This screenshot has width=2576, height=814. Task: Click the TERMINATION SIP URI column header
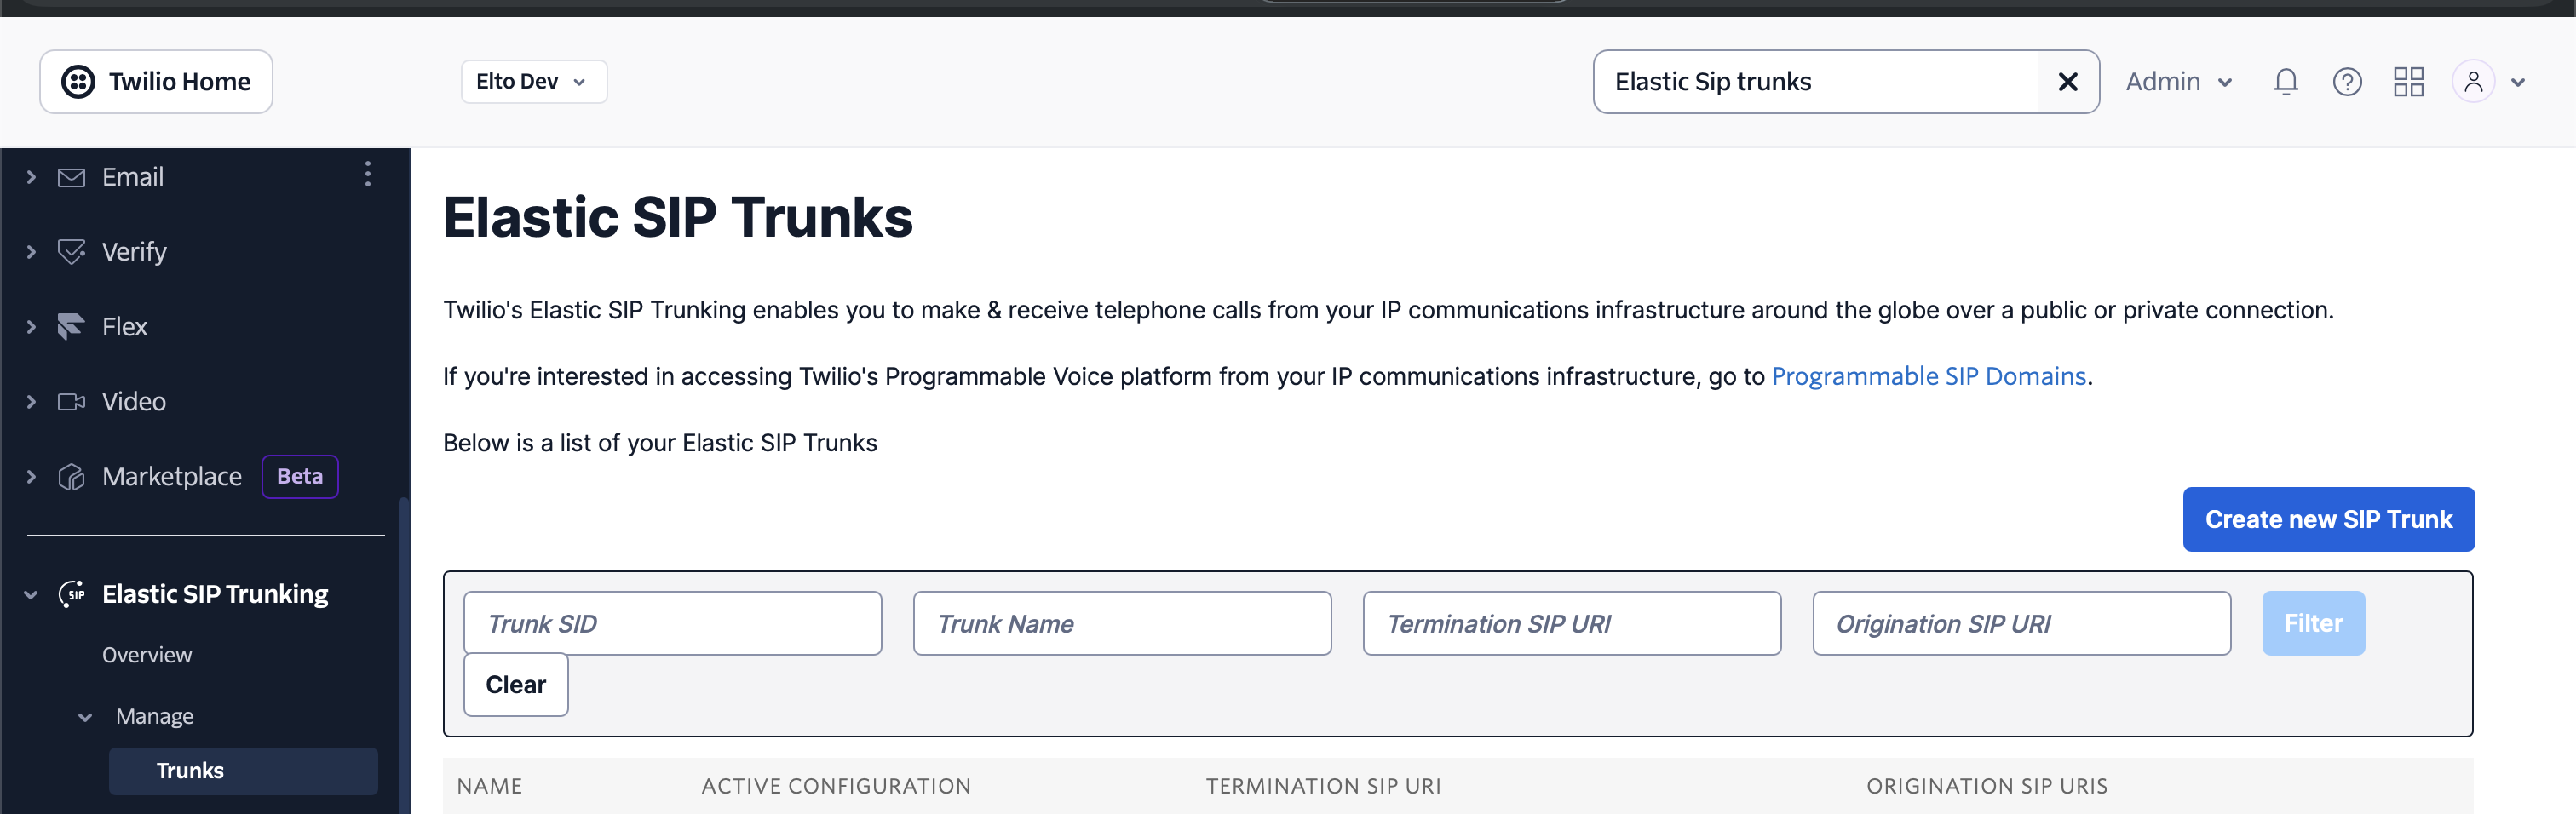[1323, 787]
